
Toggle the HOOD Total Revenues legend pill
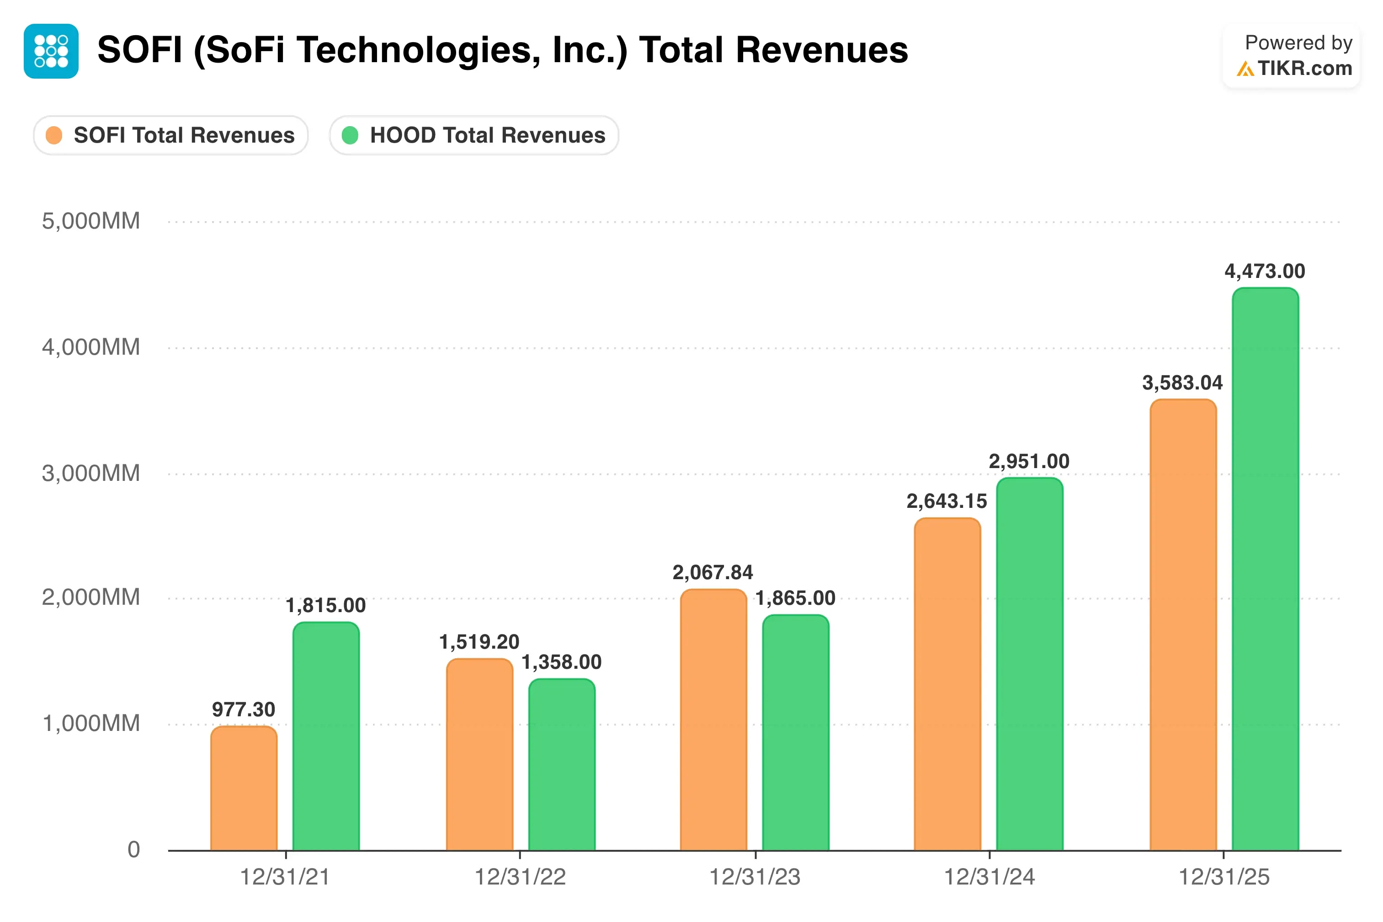coord(474,135)
